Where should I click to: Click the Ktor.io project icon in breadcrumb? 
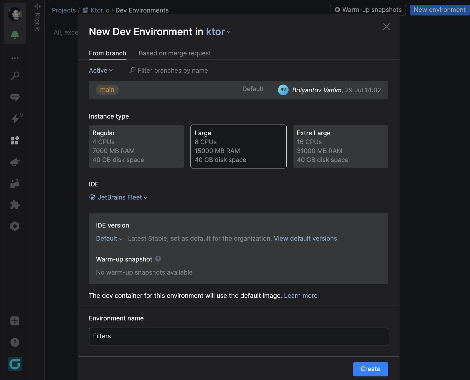pos(85,10)
